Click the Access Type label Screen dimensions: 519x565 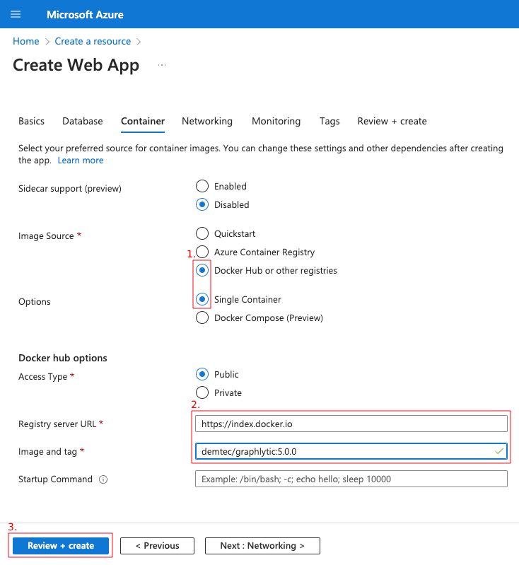click(x=43, y=376)
